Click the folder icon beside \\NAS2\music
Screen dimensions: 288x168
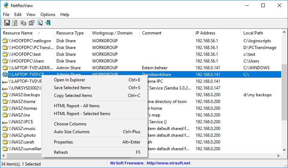(5, 129)
